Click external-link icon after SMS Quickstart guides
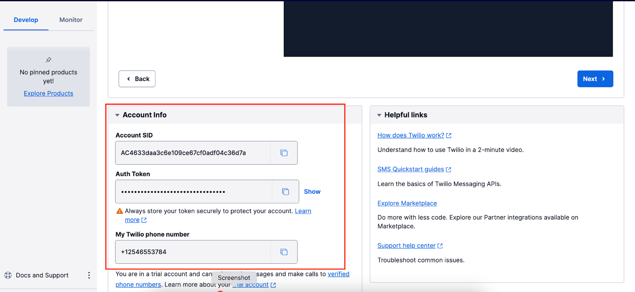The height and width of the screenshot is (292, 635). click(448, 170)
